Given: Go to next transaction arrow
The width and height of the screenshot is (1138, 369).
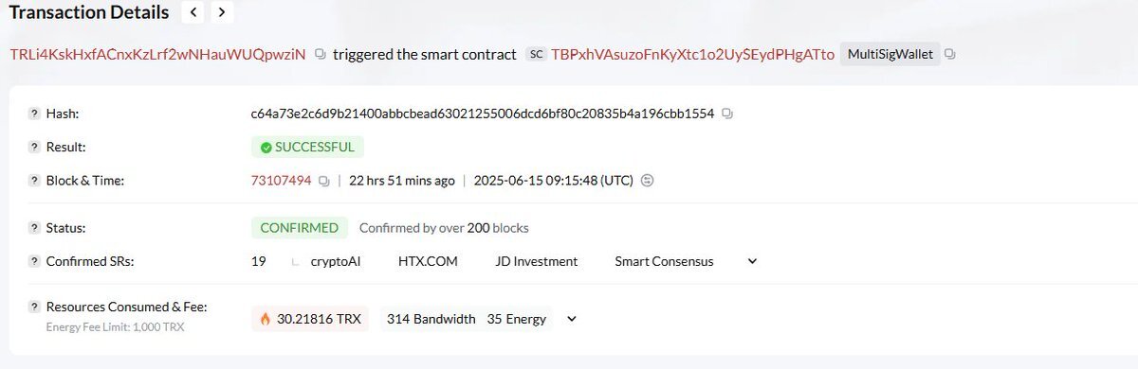Looking at the screenshot, I should [221, 12].
